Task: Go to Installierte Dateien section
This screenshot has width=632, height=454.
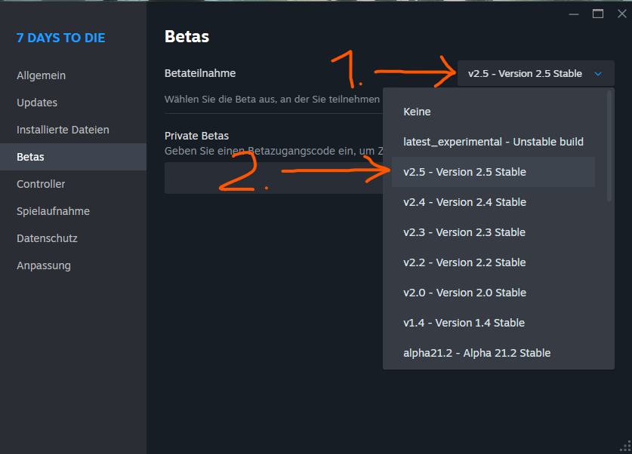Action: 63,130
